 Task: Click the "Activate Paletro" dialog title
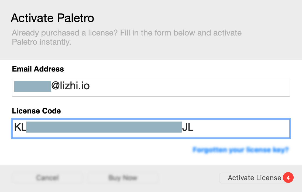[52, 18]
